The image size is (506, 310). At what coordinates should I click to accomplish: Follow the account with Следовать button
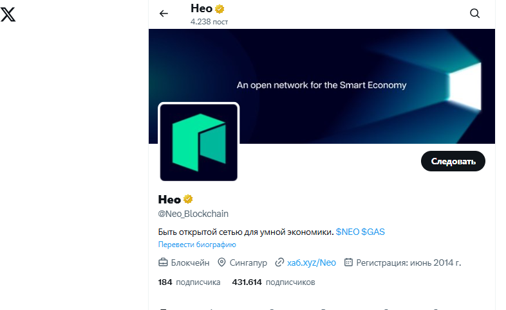coord(453,161)
